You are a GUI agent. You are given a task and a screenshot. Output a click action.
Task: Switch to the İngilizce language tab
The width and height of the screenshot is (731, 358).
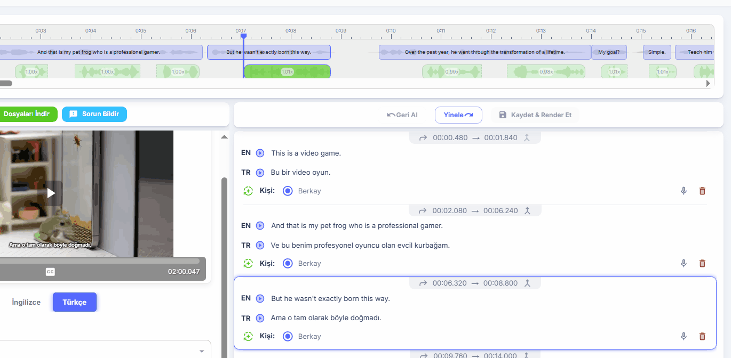pos(26,302)
